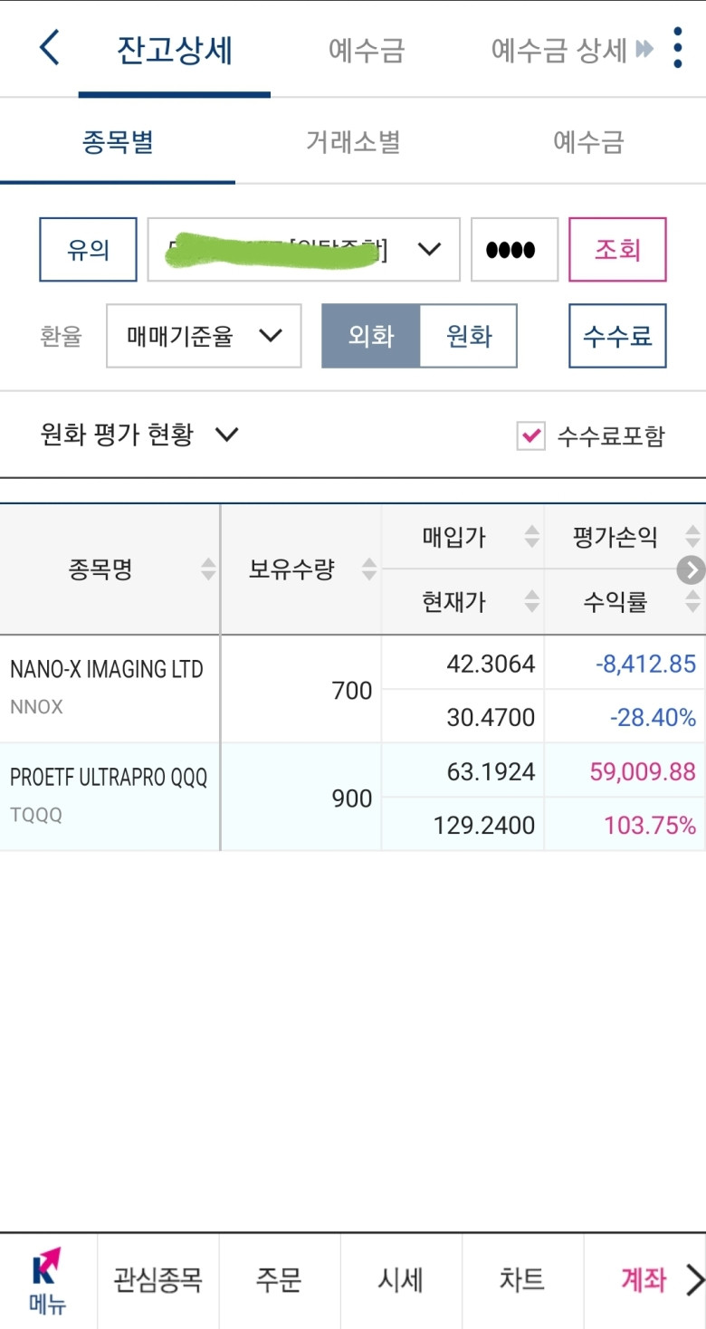Toggle the 수수료포함 checkbox
Image resolution: width=706 pixels, height=1329 pixels.
click(530, 435)
